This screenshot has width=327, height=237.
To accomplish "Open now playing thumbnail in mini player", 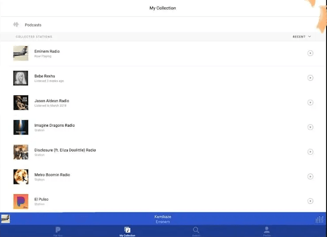I will 5,219.
